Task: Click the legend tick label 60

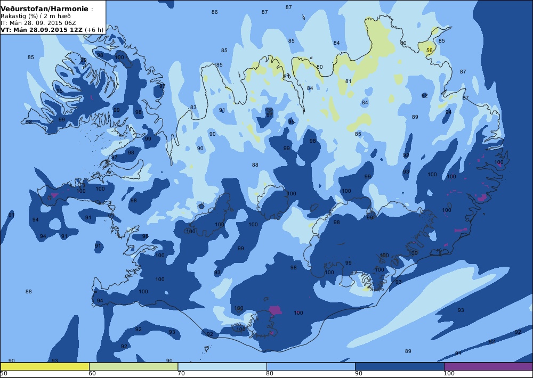Action: 92,374
